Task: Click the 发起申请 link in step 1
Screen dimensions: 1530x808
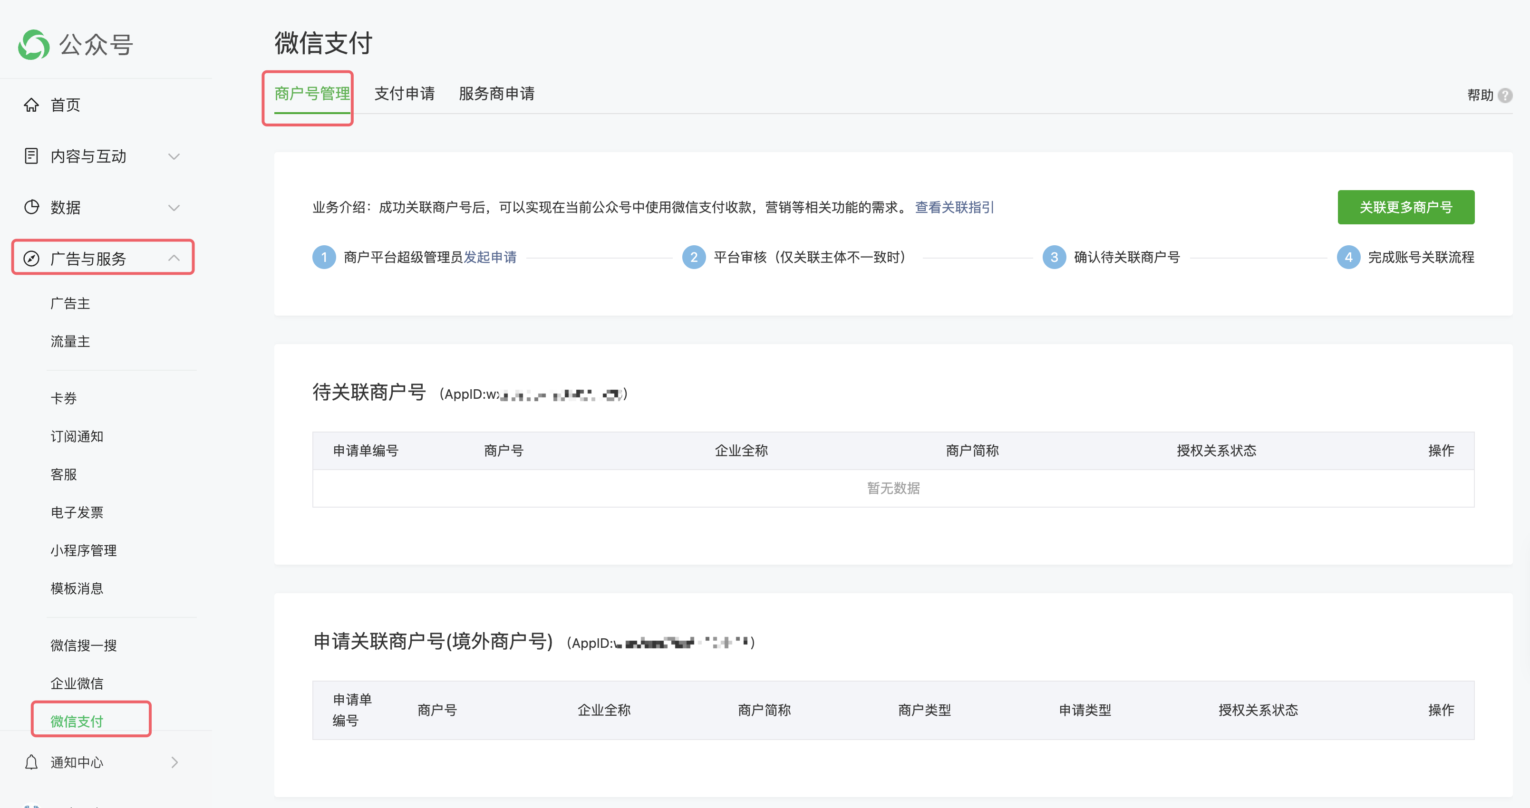Action: point(490,257)
